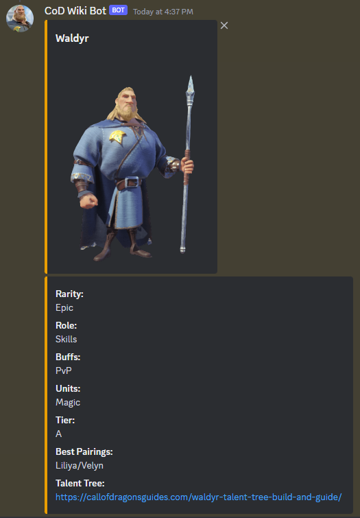Click the Rarity field label
Screen dimensions: 360x518
coord(69,294)
